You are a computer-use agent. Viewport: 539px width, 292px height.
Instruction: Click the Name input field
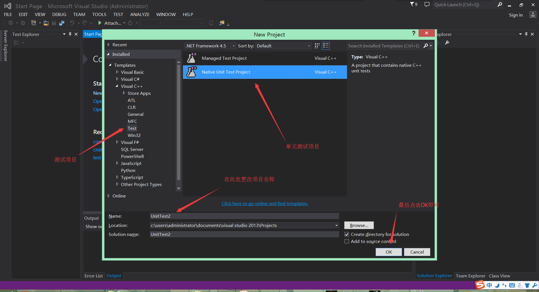244,216
